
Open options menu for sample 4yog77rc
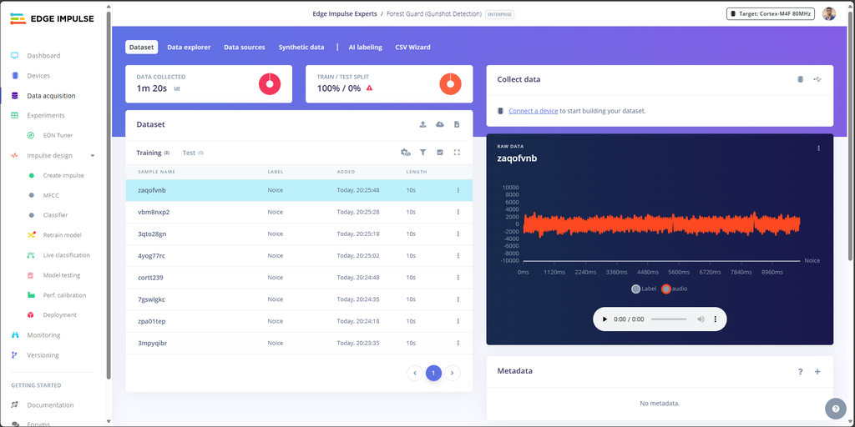[458, 255]
